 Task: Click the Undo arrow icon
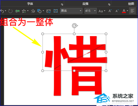(2, 11)
